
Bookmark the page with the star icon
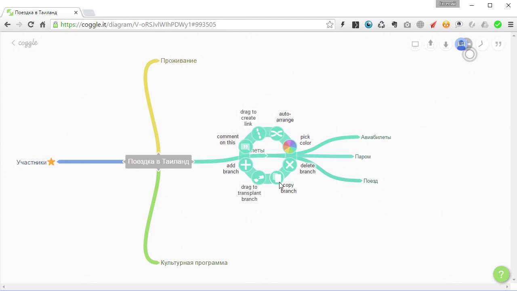click(x=330, y=25)
